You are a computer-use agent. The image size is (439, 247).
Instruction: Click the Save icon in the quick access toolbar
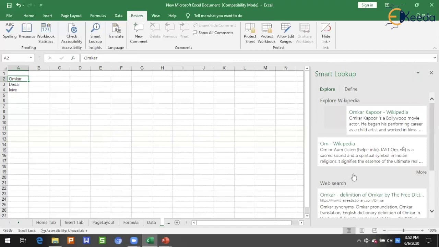tap(9, 5)
